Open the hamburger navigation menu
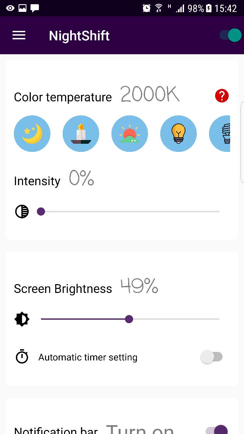The width and height of the screenshot is (244, 434). pos(19,36)
